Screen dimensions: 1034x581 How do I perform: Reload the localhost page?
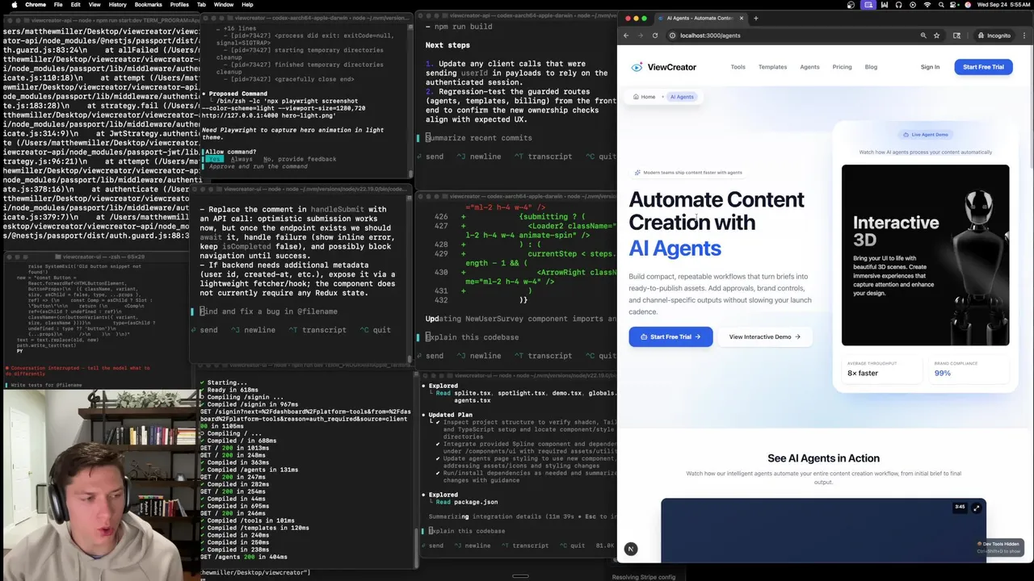click(x=654, y=36)
